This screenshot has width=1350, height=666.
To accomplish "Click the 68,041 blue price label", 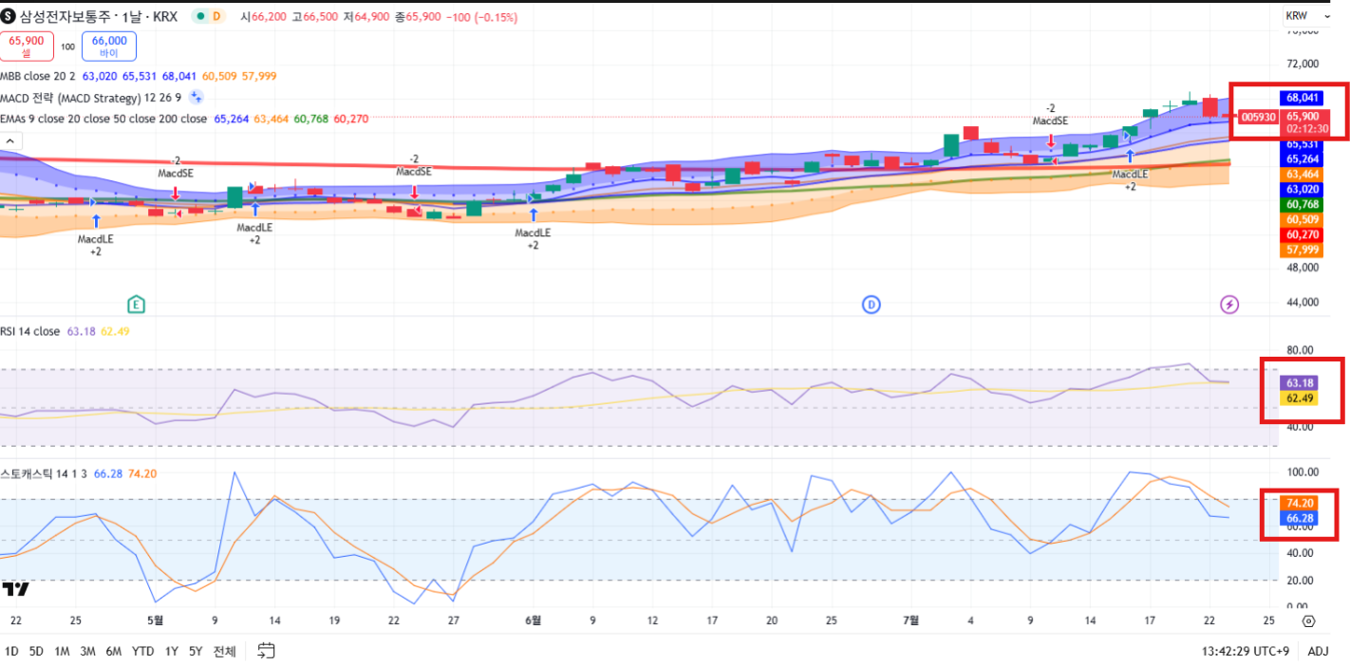I will pos(1302,98).
